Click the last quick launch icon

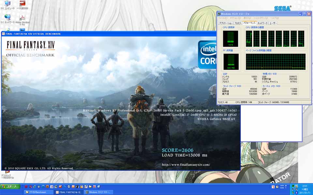(x=98, y=187)
